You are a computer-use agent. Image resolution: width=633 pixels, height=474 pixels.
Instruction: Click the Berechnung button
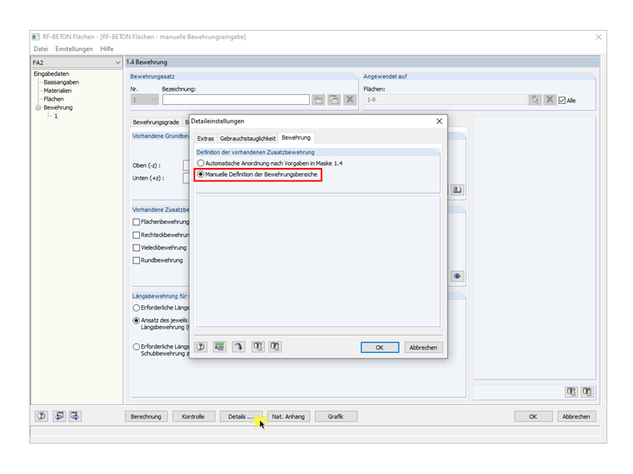click(x=146, y=417)
